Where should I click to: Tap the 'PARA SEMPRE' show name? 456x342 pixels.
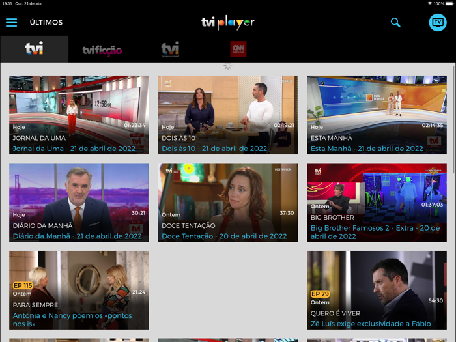click(x=35, y=305)
